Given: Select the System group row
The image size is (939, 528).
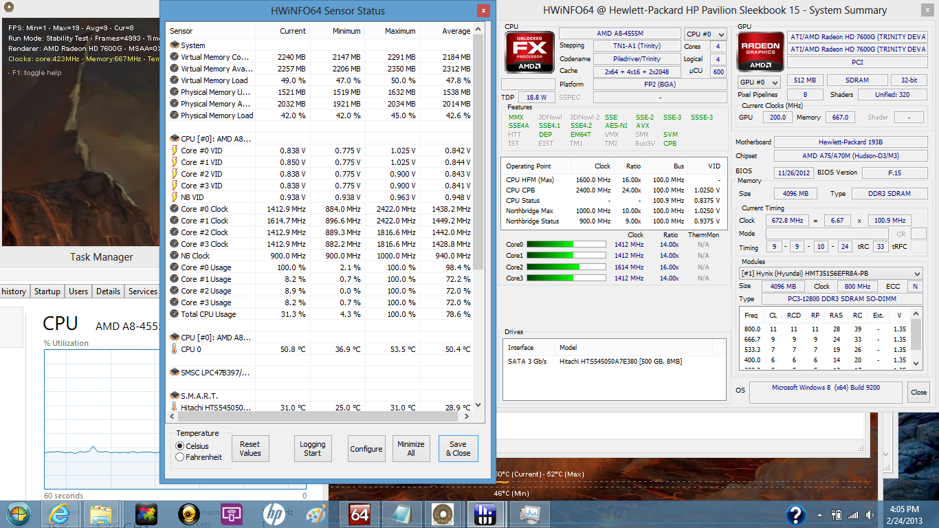Looking at the screenshot, I should pyautogui.click(x=320, y=45).
